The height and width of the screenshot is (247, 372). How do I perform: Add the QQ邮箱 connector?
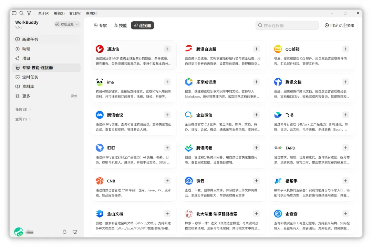point(346,49)
